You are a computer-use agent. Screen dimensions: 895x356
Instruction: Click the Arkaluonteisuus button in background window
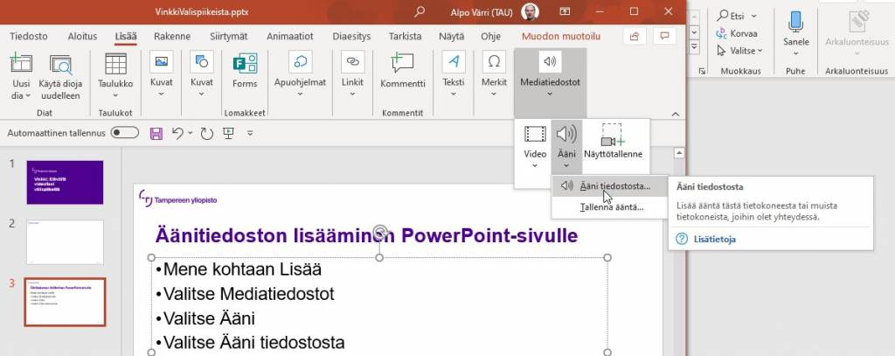(857, 34)
